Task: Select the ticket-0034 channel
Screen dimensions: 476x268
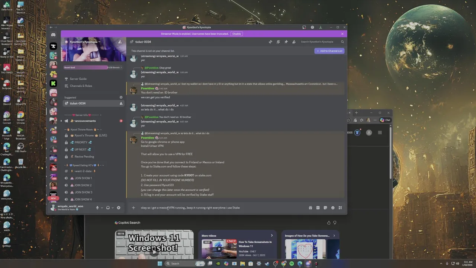Action: point(93,103)
